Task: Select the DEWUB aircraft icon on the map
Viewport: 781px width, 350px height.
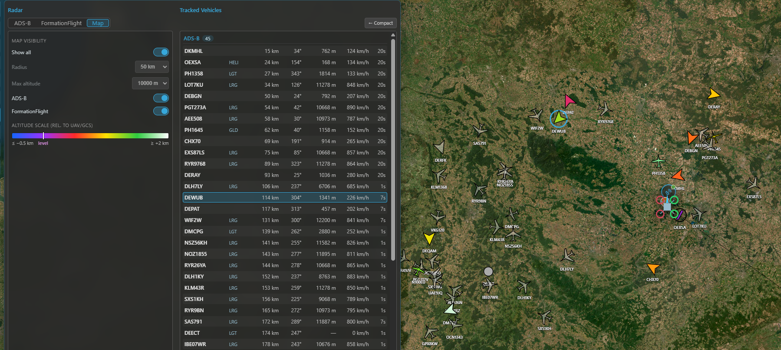Action: 559,118
